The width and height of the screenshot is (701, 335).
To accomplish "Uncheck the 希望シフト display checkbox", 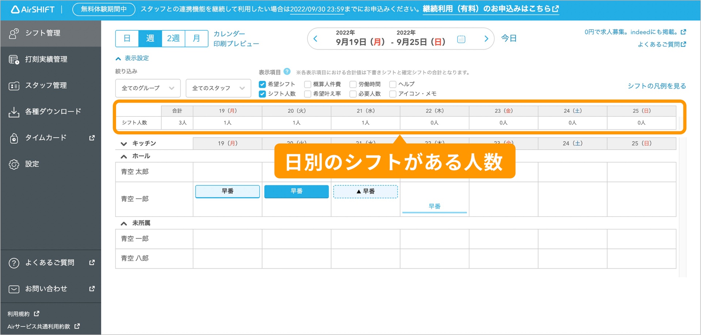I will tap(262, 84).
